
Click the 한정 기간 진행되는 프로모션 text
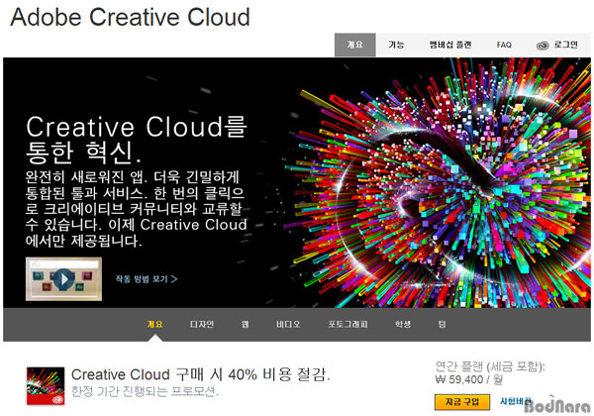(x=146, y=391)
